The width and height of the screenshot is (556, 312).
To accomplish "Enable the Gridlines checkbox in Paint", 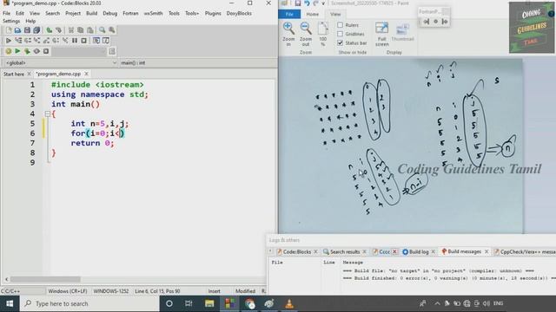I will pos(340,34).
